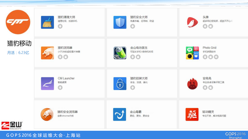
Task: Select the 专注不怠，解决电脑问题 description
Action: [x=214, y=116]
